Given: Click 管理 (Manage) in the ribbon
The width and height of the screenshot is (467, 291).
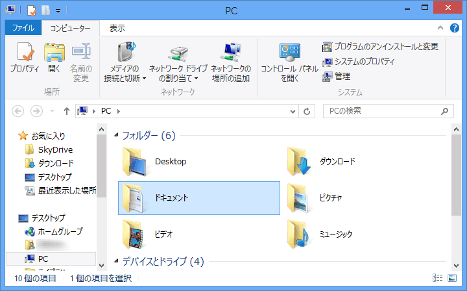Looking at the screenshot, I should point(336,77).
